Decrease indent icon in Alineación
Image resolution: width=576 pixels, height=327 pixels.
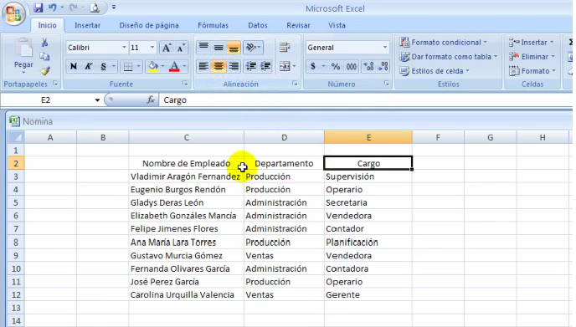(x=251, y=66)
